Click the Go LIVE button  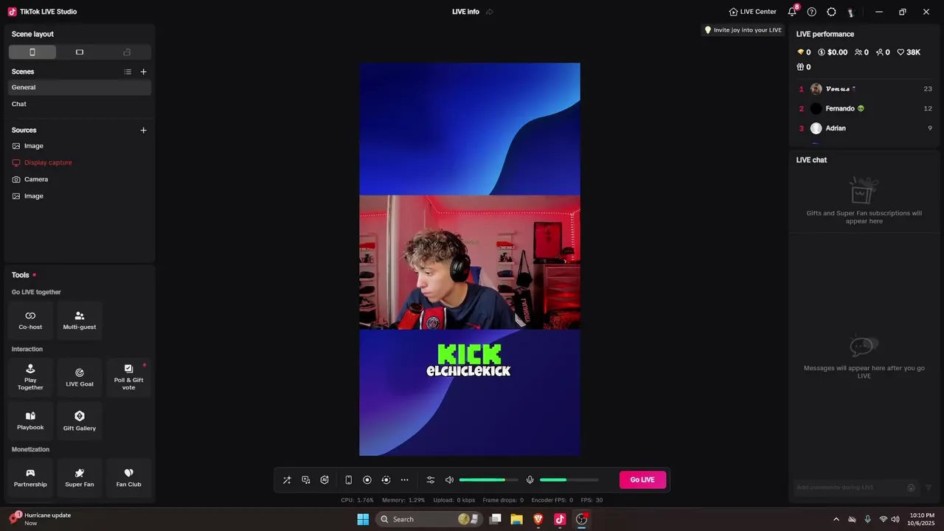(x=642, y=480)
